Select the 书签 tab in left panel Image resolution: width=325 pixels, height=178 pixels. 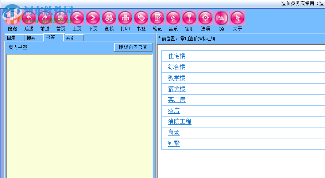tap(54, 37)
